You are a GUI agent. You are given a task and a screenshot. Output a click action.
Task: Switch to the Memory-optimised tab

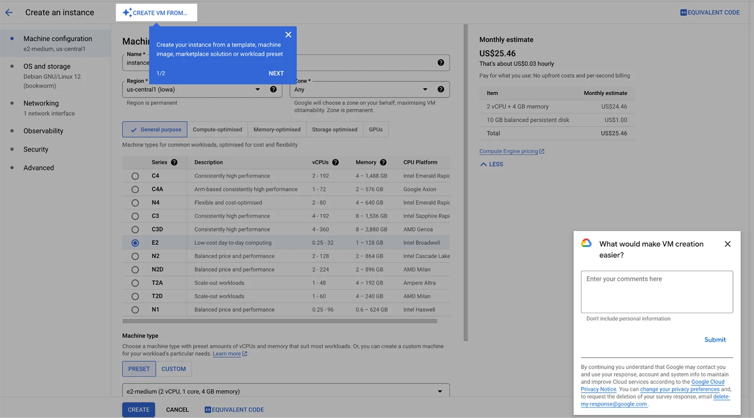pyautogui.click(x=277, y=130)
